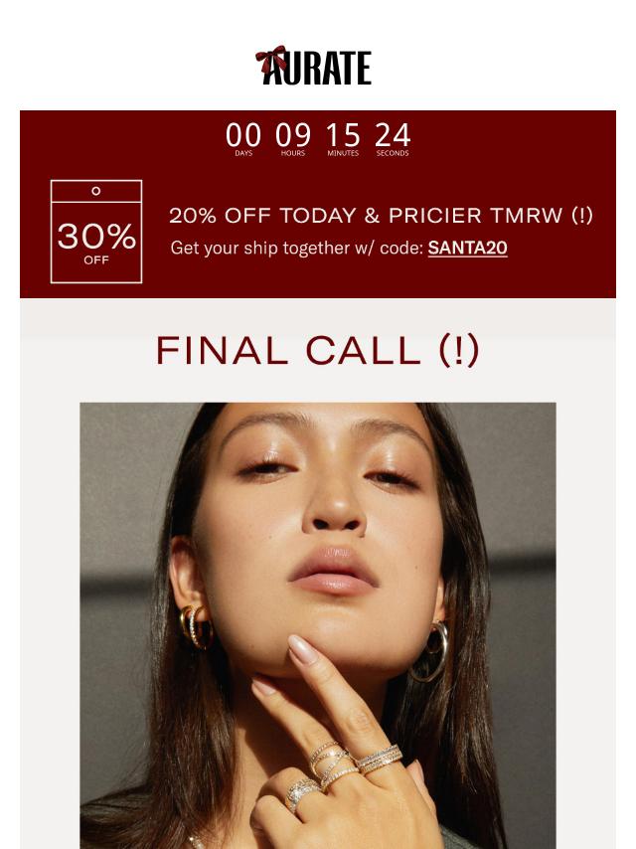Open the model portrait photo
Image resolution: width=636 pixels, height=849 pixels.
coord(318,625)
